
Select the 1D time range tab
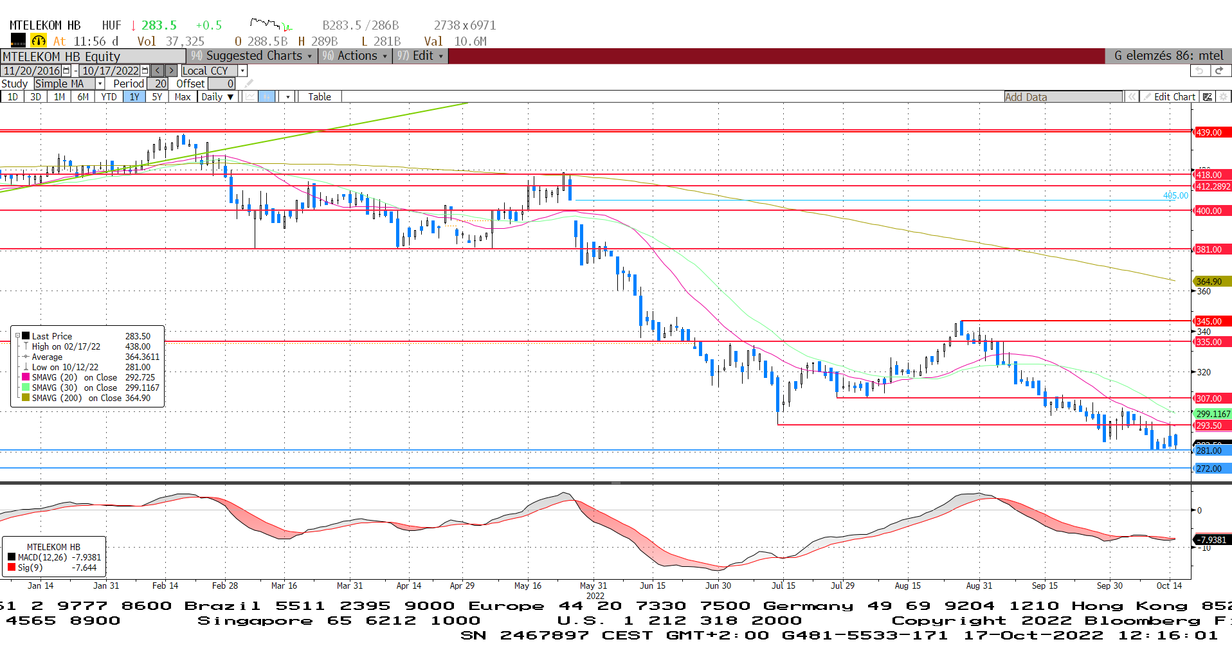(13, 96)
